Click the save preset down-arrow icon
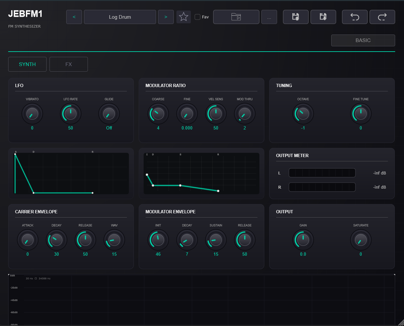The image size is (404, 326). click(323, 17)
